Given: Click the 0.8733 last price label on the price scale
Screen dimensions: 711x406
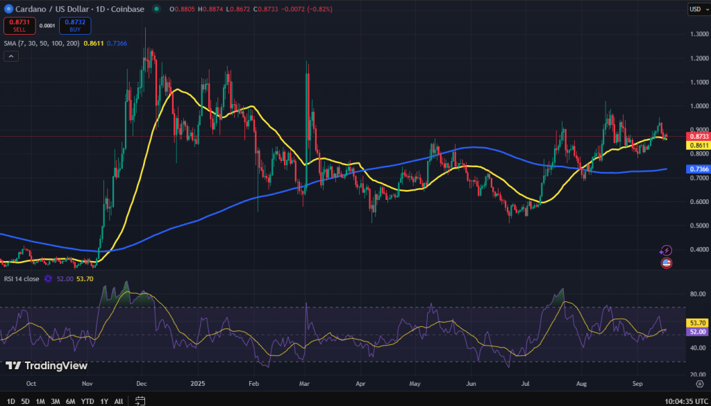Looking at the screenshot, I should tap(698, 137).
